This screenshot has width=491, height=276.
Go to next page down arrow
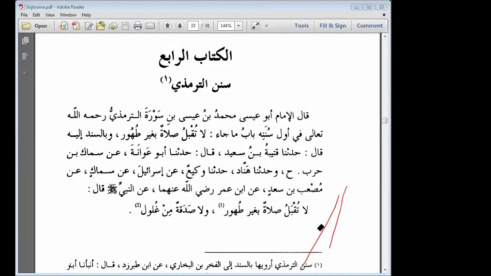(180, 26)
